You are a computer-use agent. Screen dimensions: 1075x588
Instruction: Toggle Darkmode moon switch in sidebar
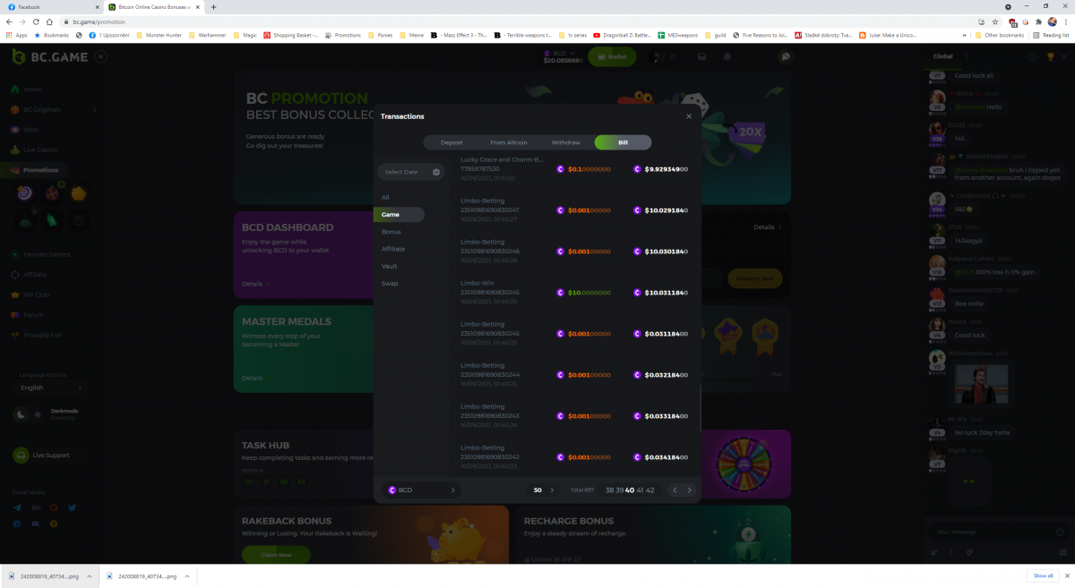click(21, 414)
